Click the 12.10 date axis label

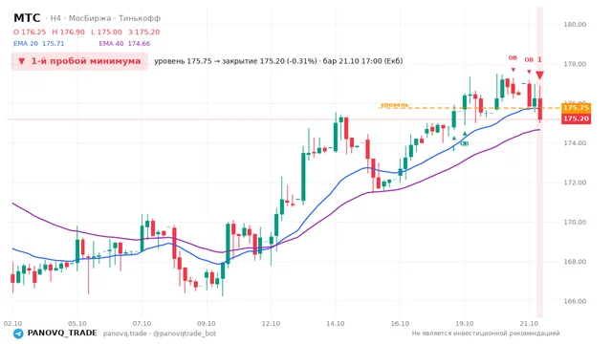tap(271, 324)
